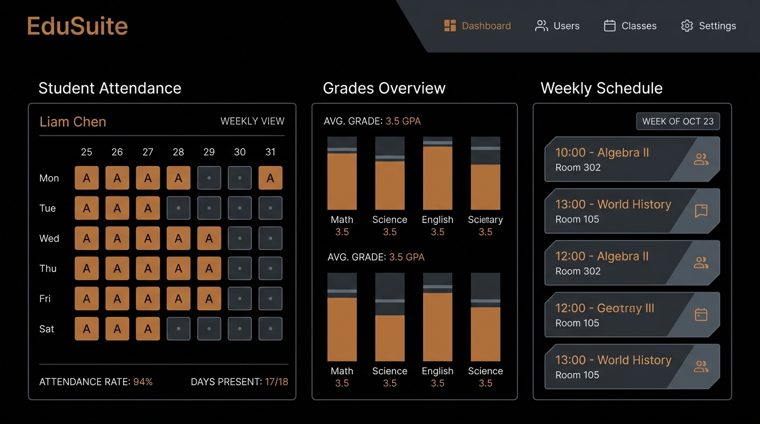Click Room 105 under Geotray III

[x=577, y=323]
